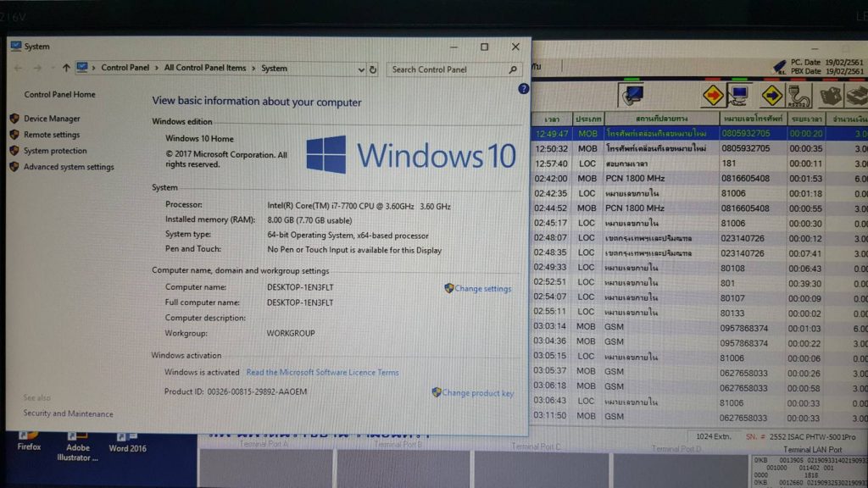
Task: Click the computer monitor toolbar icon
Action: (739, 94)
